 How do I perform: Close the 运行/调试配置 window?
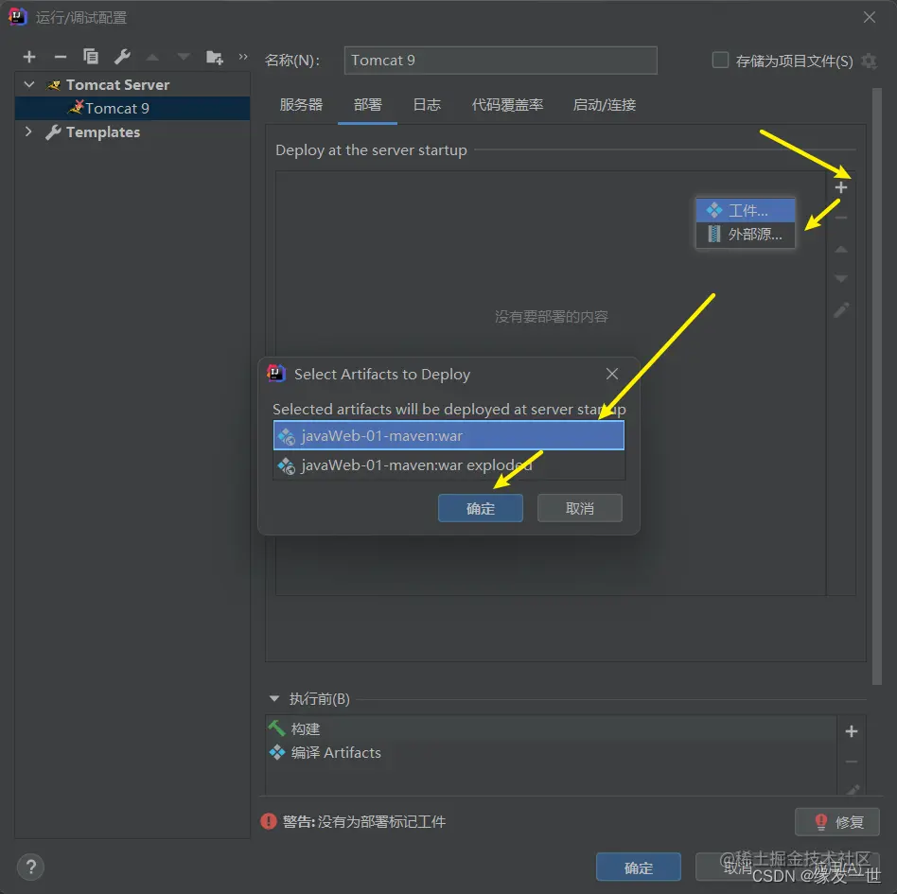coord(870,18)
